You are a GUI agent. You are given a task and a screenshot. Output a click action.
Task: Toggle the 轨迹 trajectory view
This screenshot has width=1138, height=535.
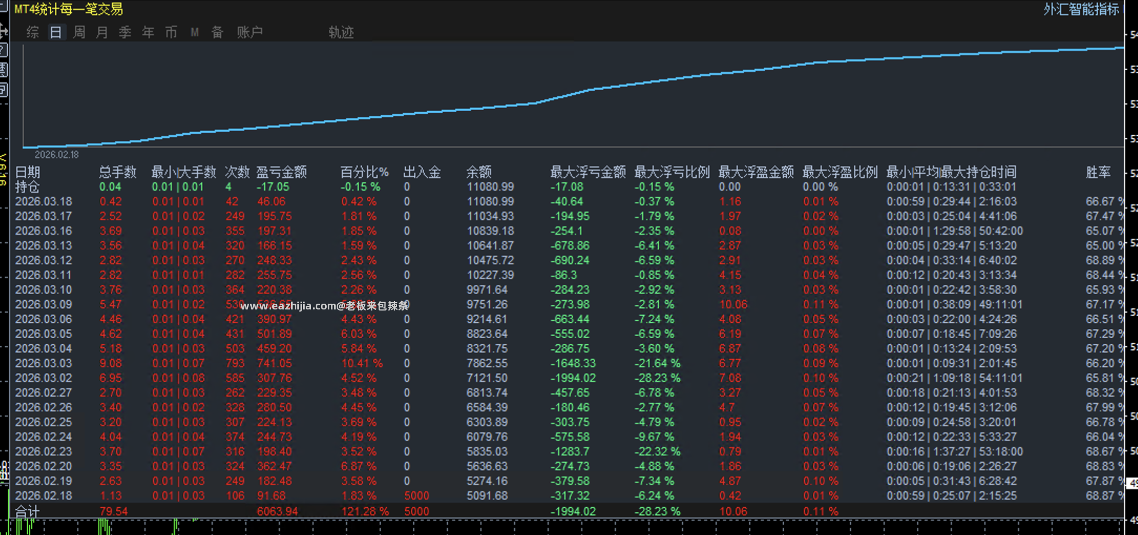point(341,33)
